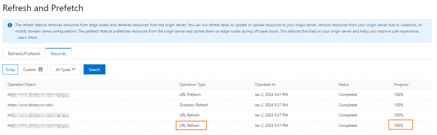The width and height of the screenshot is (437, 135).
Task: Switch to the Refresh/Prefetch tab
Action: click(x=24, y=54)
